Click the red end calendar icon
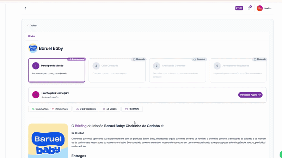282x158 pixels. coord(53,109)
